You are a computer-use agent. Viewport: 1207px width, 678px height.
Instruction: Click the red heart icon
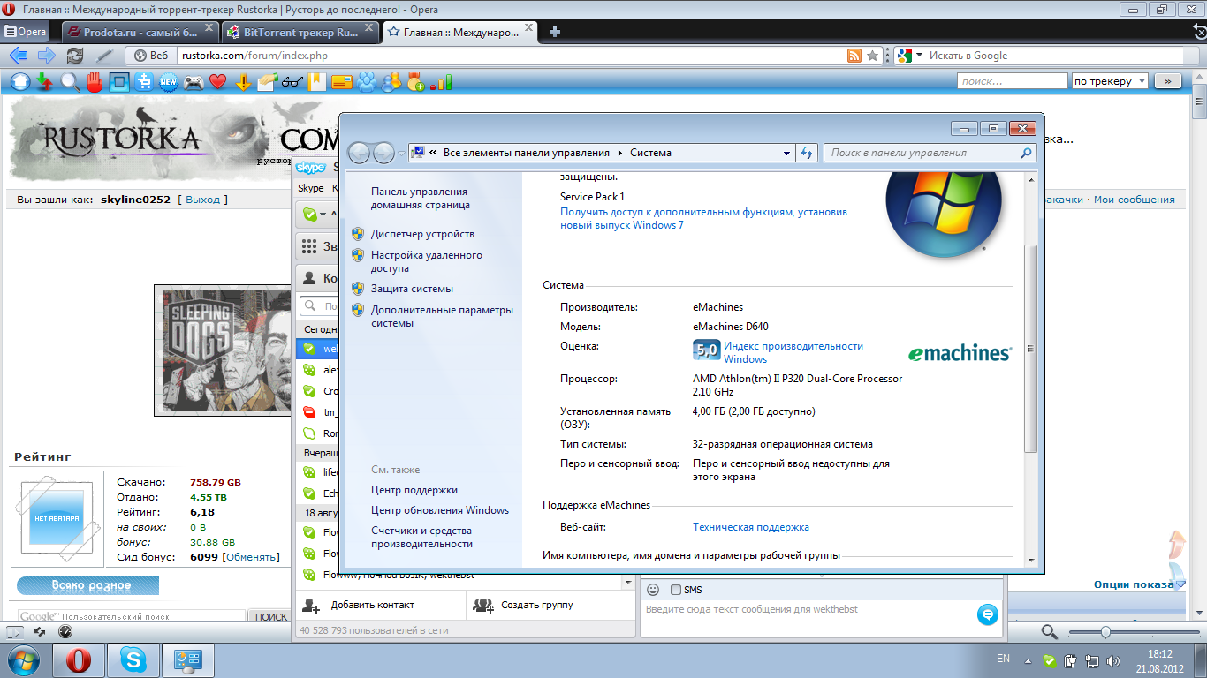pos(218,82)
